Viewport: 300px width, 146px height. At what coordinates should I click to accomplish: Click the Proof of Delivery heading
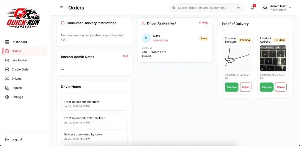235,24
